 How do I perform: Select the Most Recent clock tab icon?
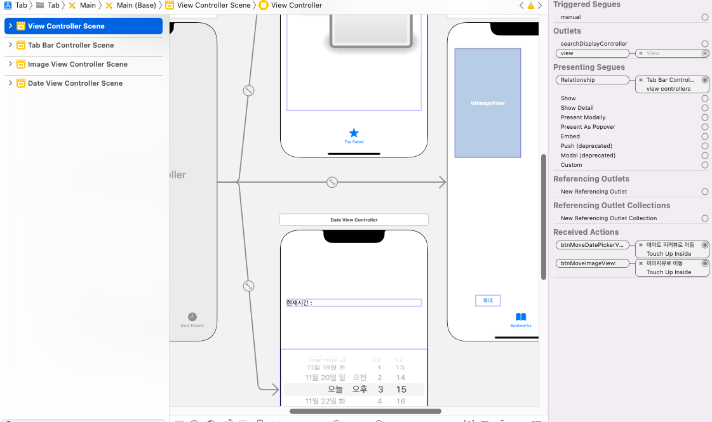pos(192,317)
